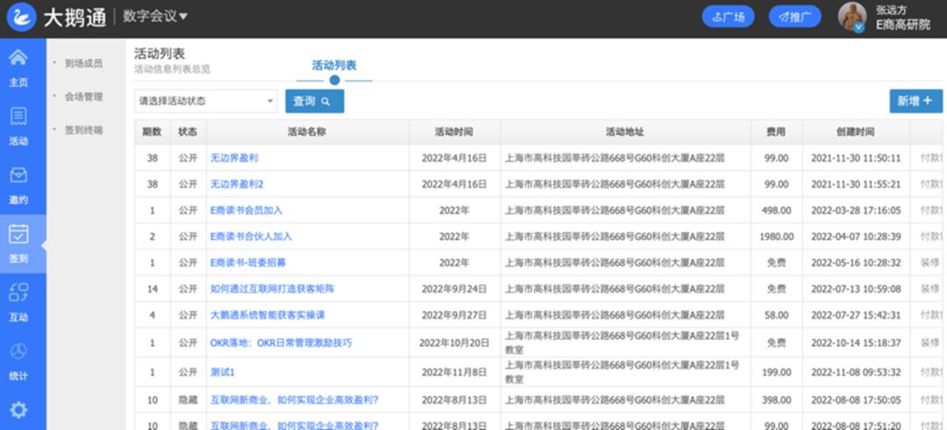This screenshot has height=430, width=947.
Task: Open 大鹅通系统智能获客实操课 activity link
Action: (267, 314)
